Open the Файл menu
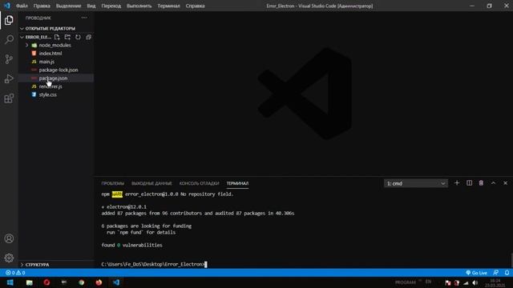This screenshot has height=288, width=513. coord(22,6)
